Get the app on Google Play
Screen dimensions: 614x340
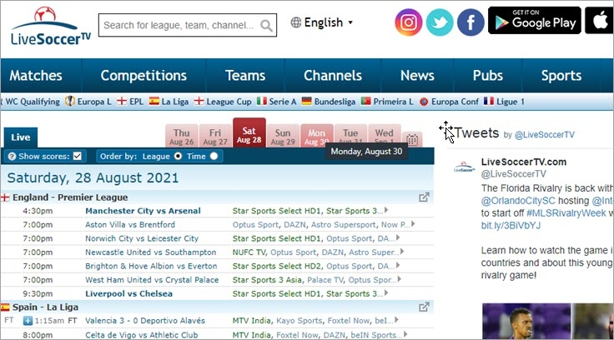(533, 22)
